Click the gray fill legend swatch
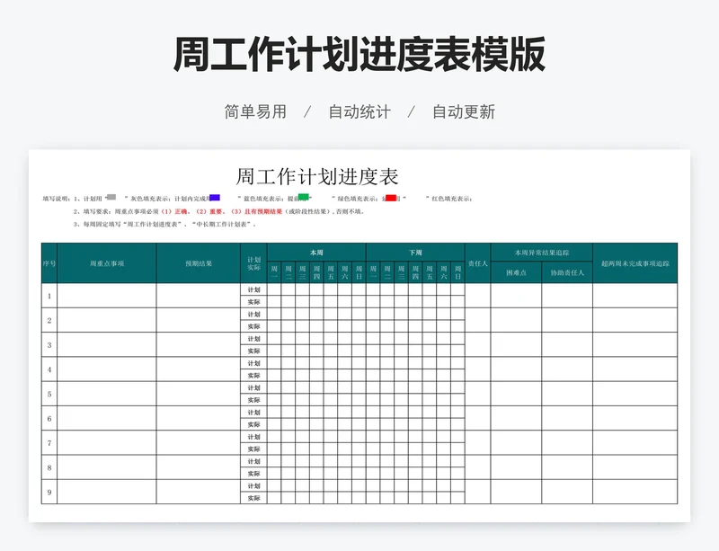 click(111, 197)
